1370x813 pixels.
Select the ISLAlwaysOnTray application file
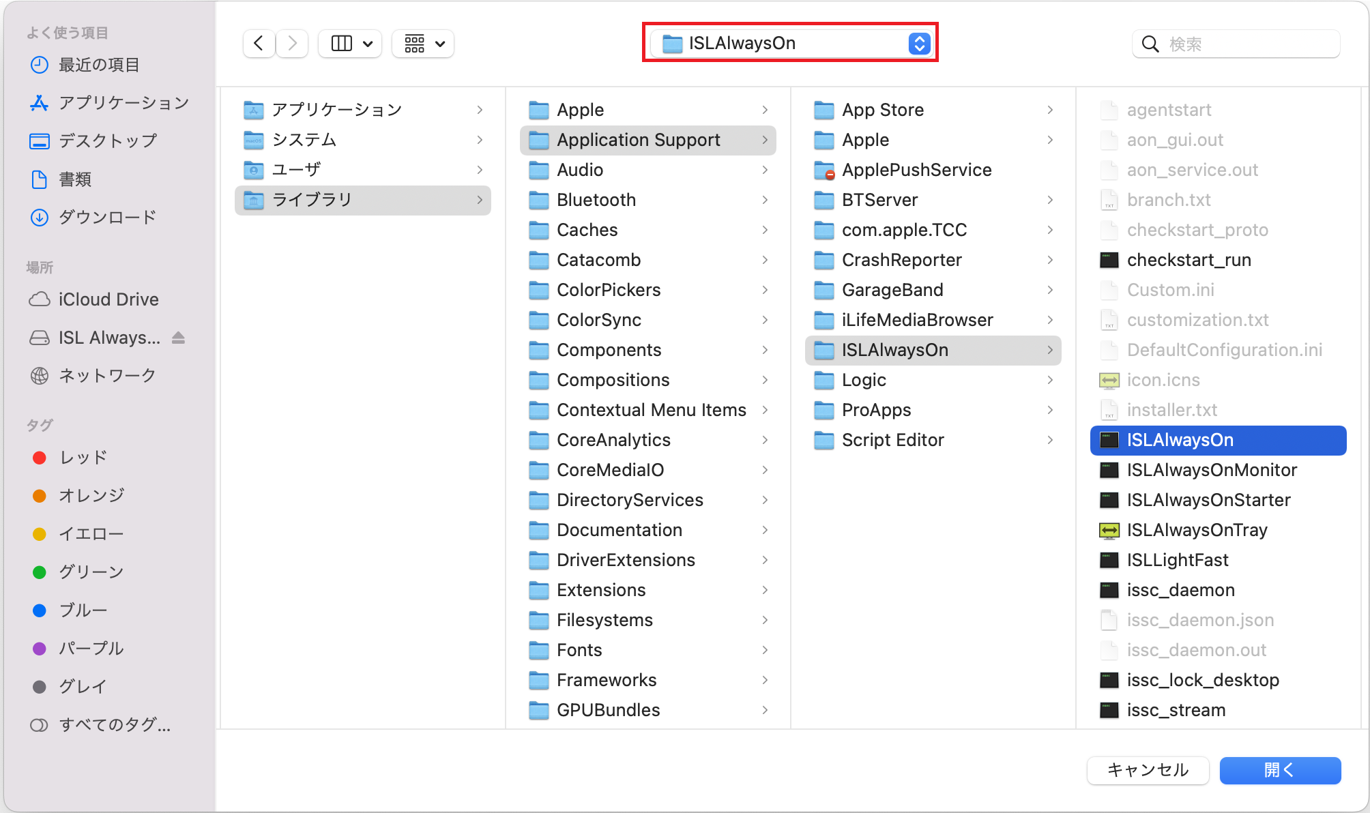pyautogui.click(x=1197, y=530)
